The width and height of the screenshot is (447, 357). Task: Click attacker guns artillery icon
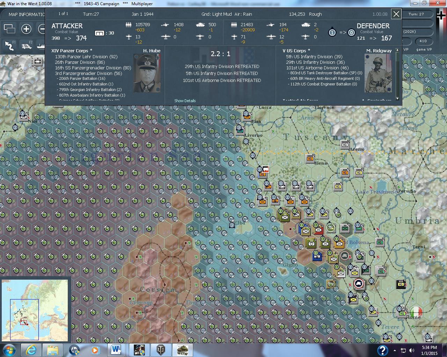[x=164, y=25]
